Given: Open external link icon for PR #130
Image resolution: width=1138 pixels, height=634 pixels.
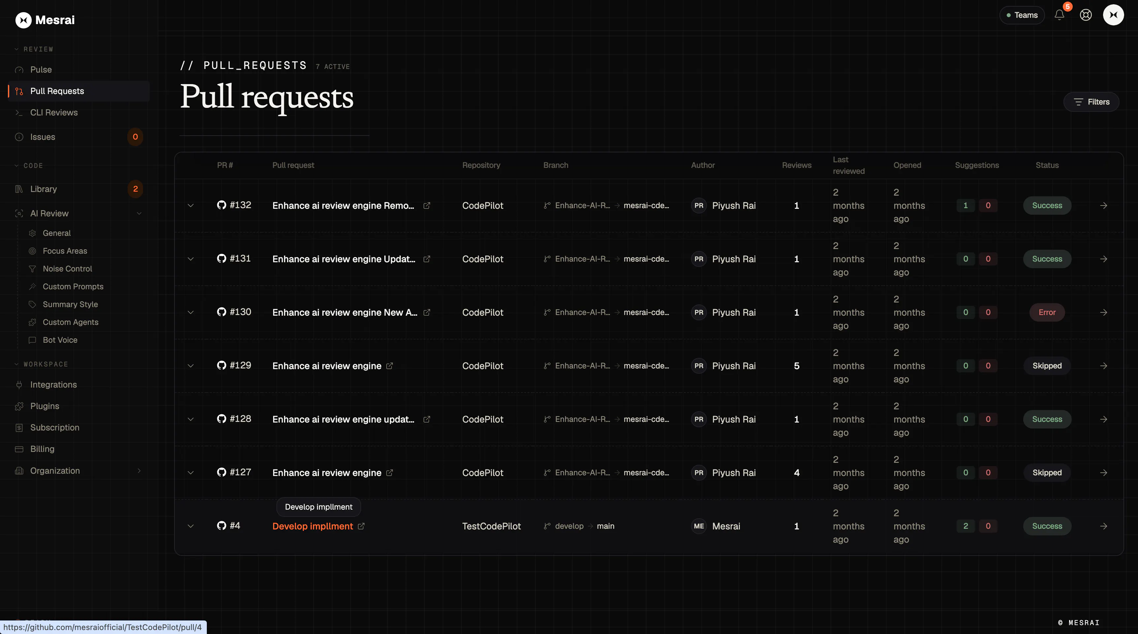Looking at the screenshot, I should point(427,312).
